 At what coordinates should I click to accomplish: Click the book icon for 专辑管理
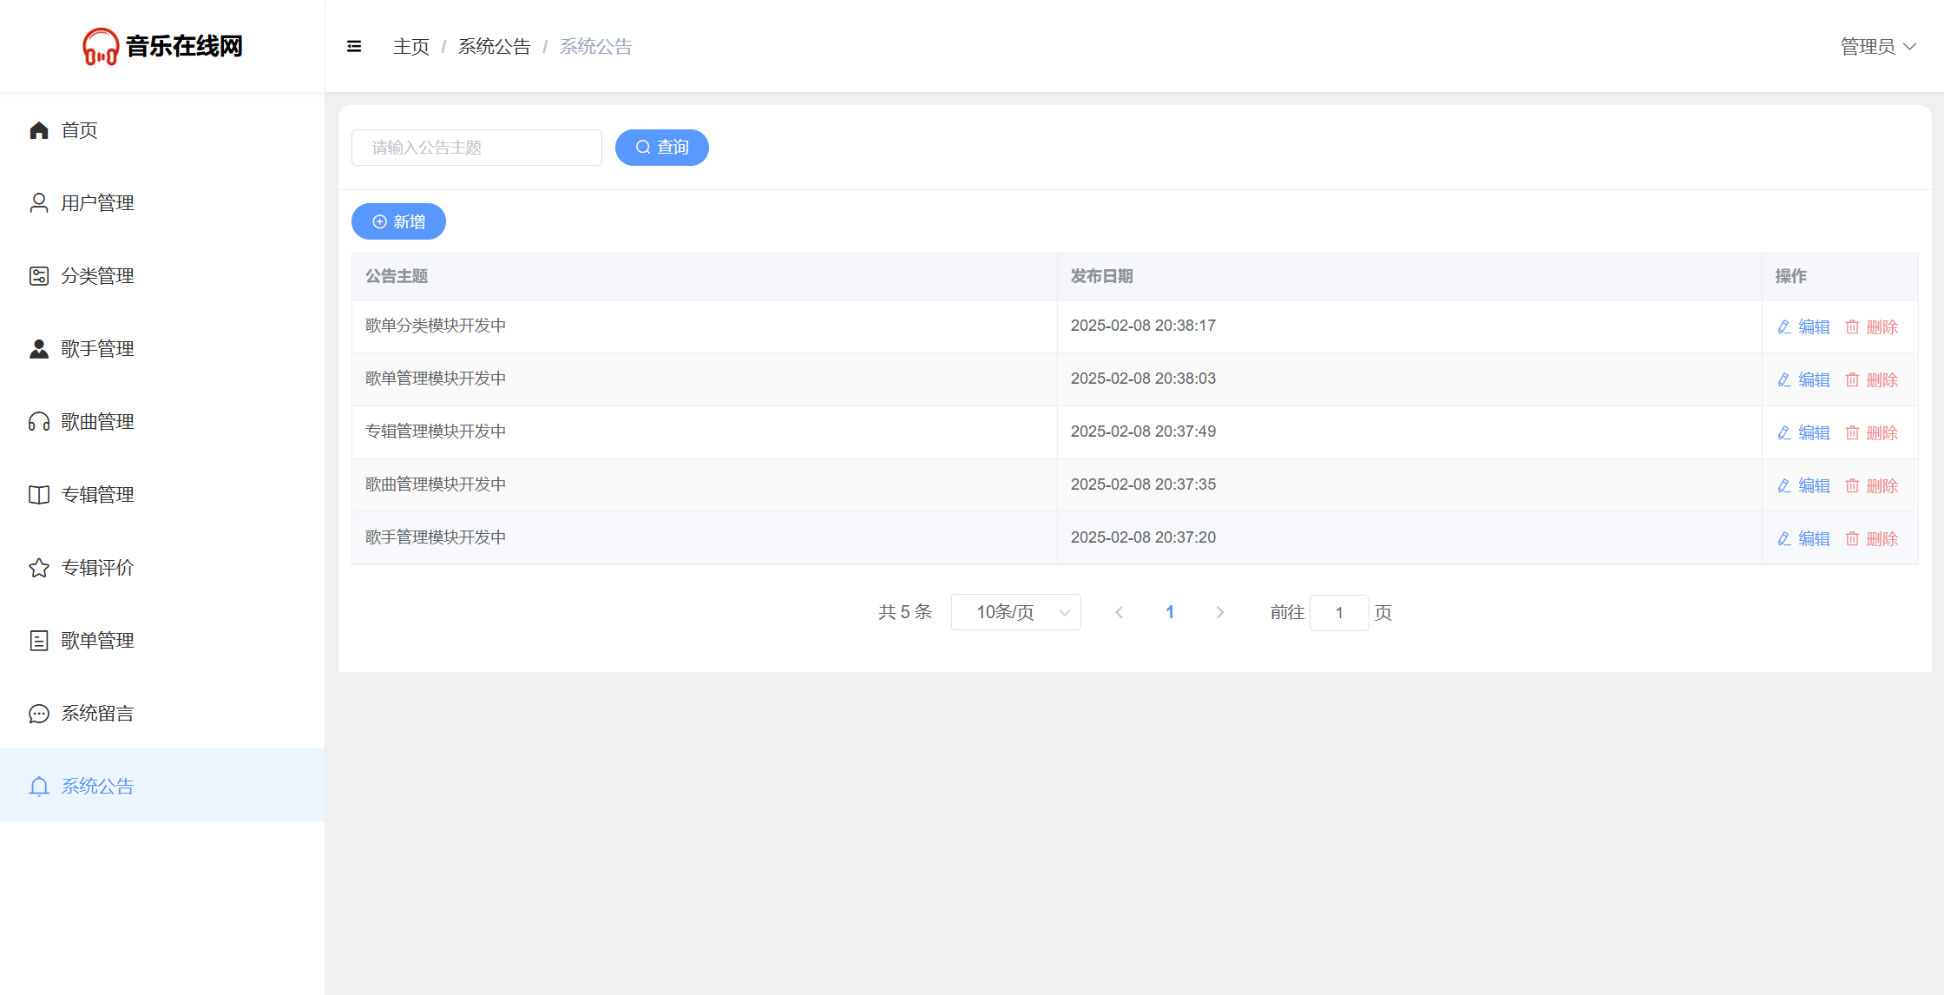tap(39, 495)
